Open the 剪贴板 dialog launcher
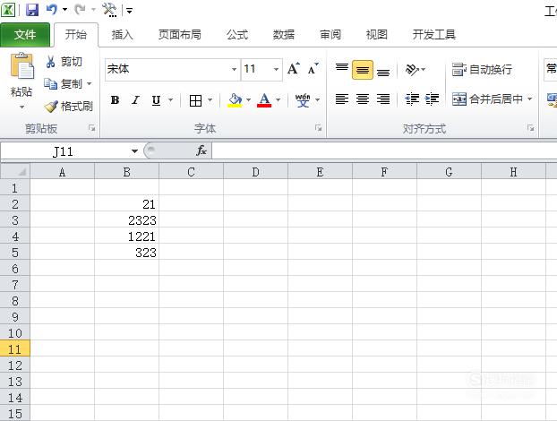 [91, 128]
